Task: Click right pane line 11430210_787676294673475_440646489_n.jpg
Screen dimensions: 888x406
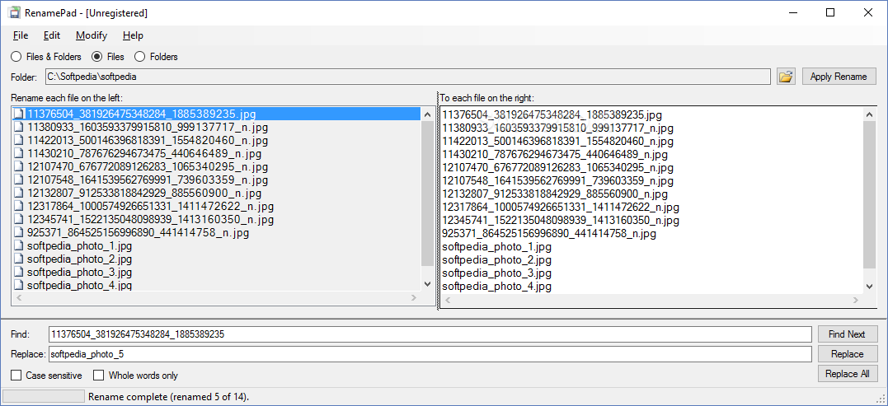Action: [555, 154]
